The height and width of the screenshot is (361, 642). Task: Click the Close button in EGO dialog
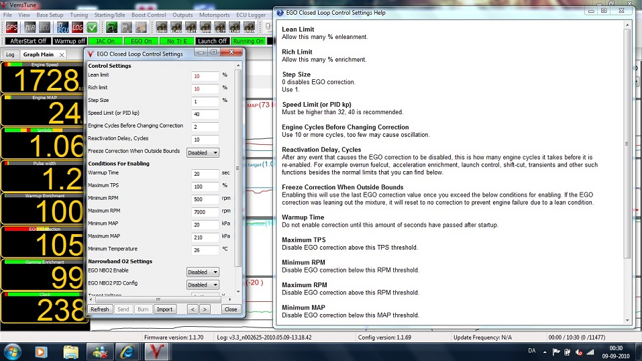[231, 309]
